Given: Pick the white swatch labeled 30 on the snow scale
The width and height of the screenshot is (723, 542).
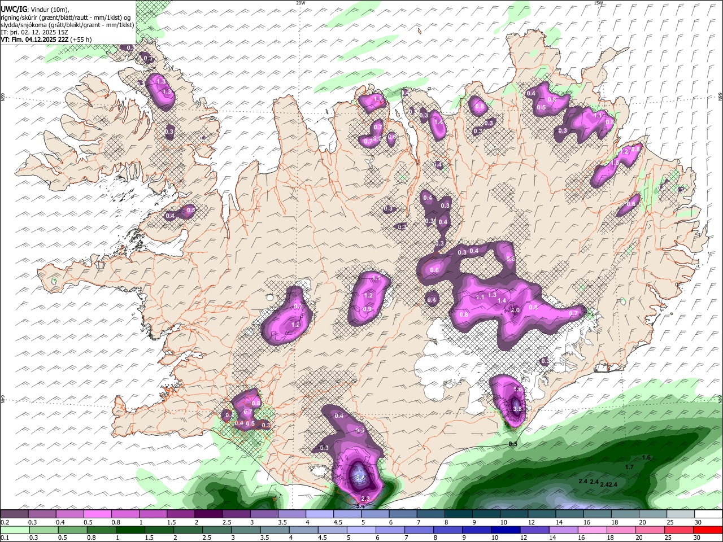Looking at the screenshot, I should 708,514.
